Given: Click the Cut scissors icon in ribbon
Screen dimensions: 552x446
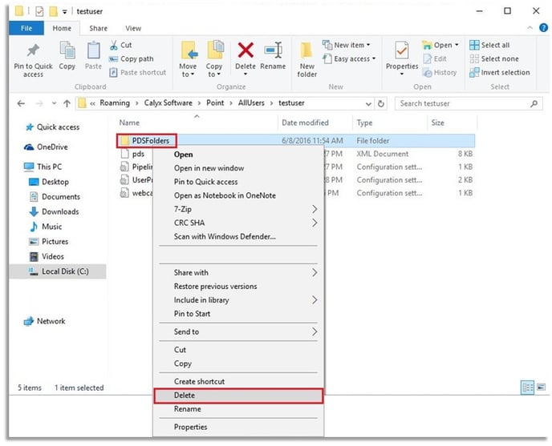Looking at the screenshot, I should coord(114,45).
